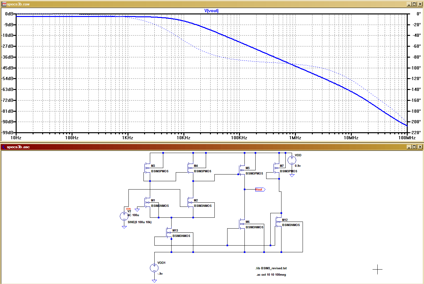424x284 pixels.
Task: Click the BSIM3PMOS model text of M3
Action: [160, 171]
